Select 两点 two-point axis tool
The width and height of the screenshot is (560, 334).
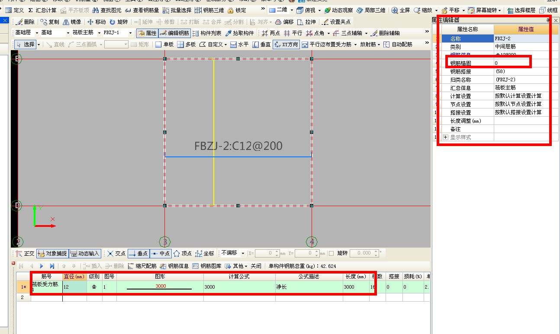click(x=271, y=33)
